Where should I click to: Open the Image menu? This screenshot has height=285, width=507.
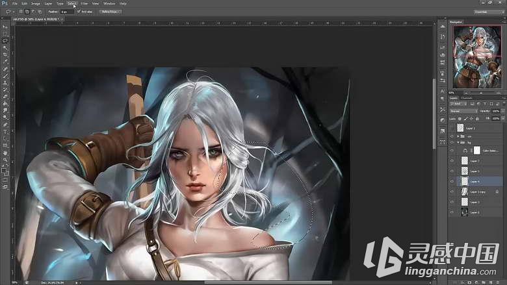tap(36, 3)
